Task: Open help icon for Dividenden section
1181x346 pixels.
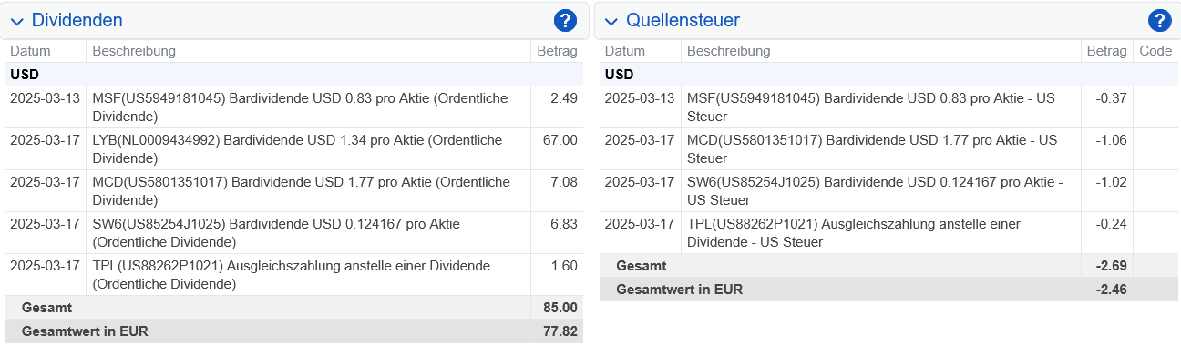Action: [x=564, y=20]
